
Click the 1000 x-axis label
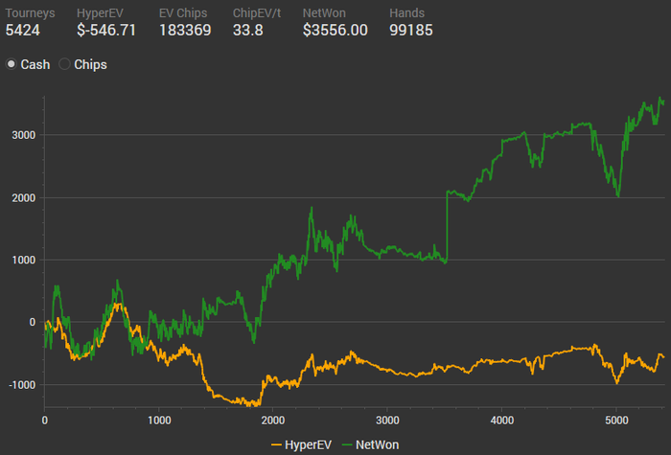159,421
